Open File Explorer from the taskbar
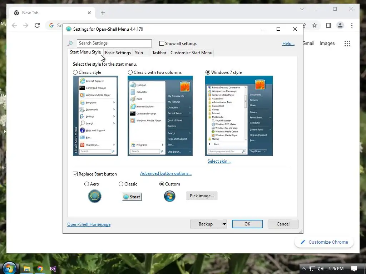The height and width of the screenshot is (274, 366). 26,269
